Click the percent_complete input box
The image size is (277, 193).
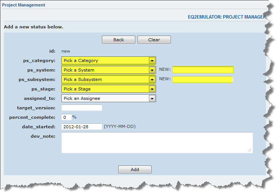click(66, 117)
